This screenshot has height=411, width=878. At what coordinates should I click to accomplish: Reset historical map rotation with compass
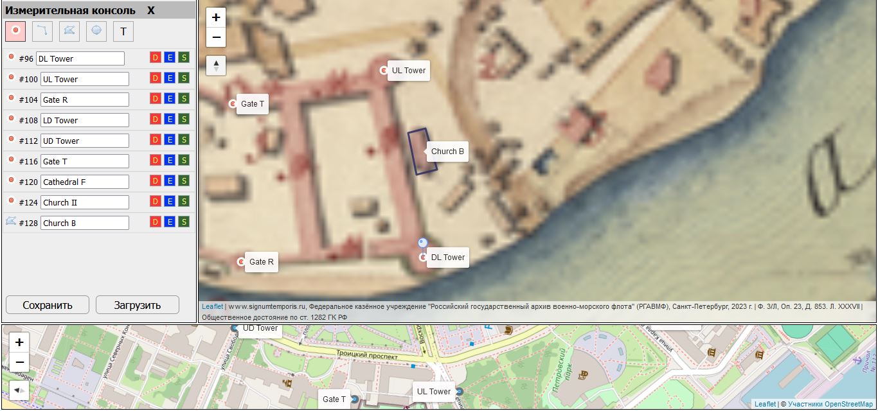[x=216, y=66]
